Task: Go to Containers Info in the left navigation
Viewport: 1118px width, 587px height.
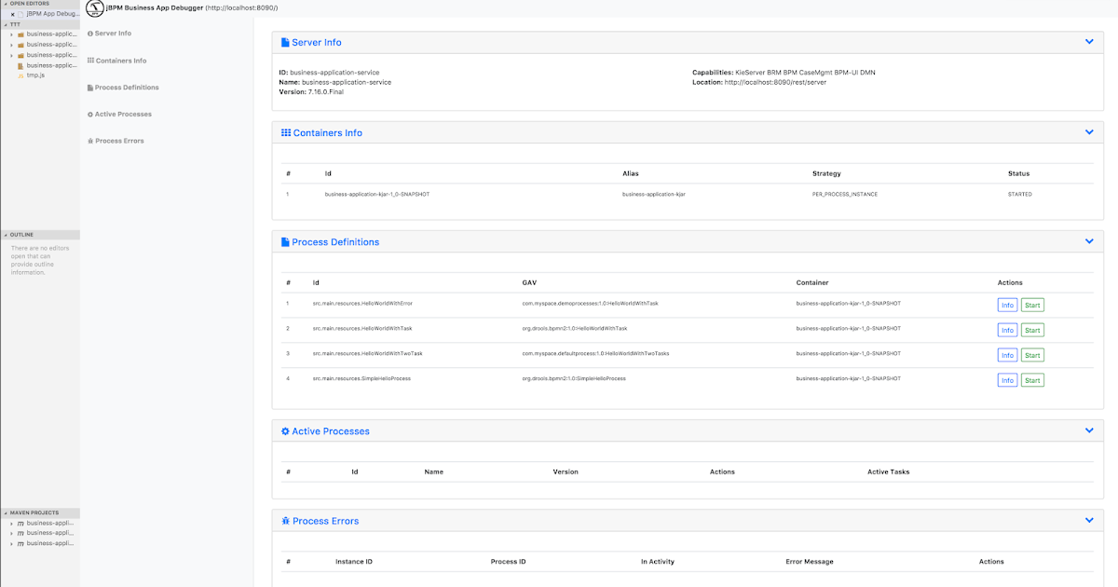Action: pos(116,61)
